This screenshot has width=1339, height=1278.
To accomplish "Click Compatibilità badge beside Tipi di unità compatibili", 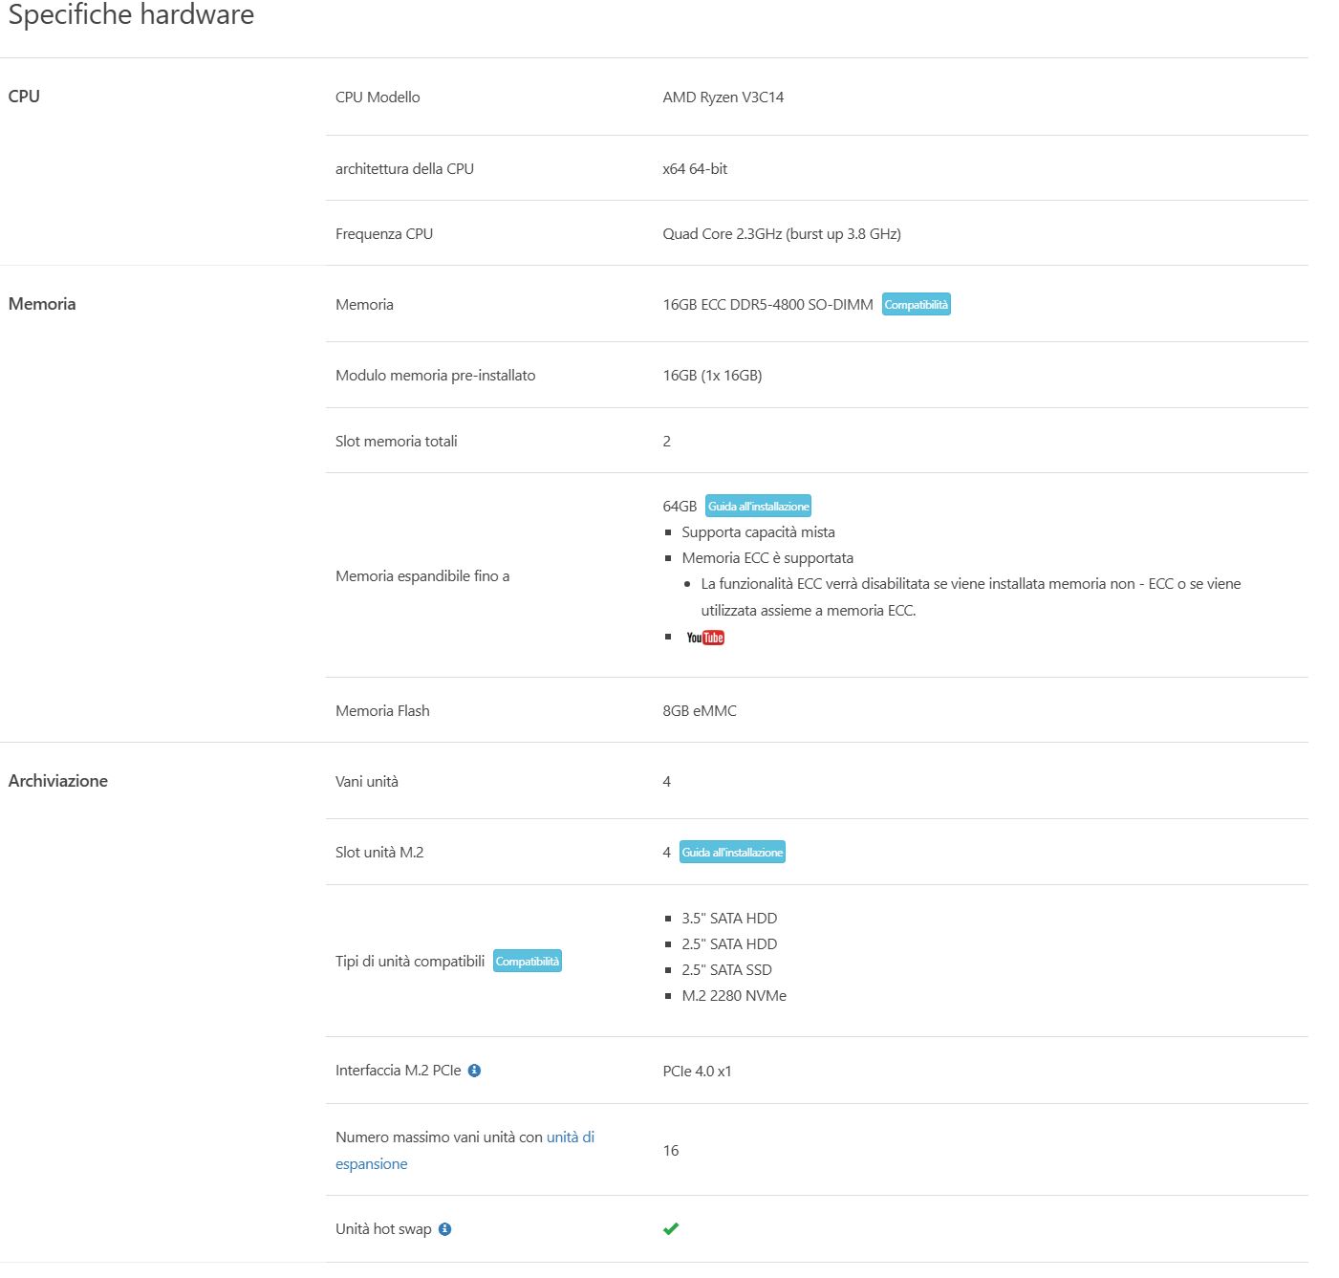I will pos(528,962).
